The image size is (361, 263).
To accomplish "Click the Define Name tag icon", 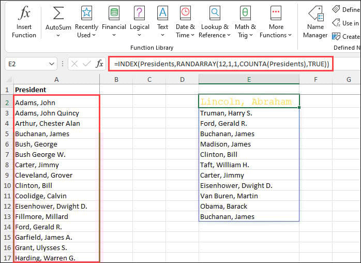I will pos(336,9).
